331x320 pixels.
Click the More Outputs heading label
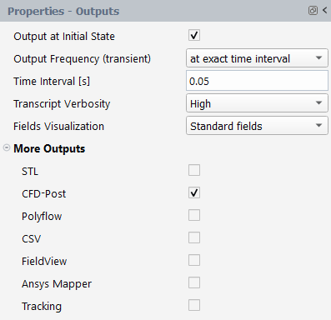tap(49, 148)
